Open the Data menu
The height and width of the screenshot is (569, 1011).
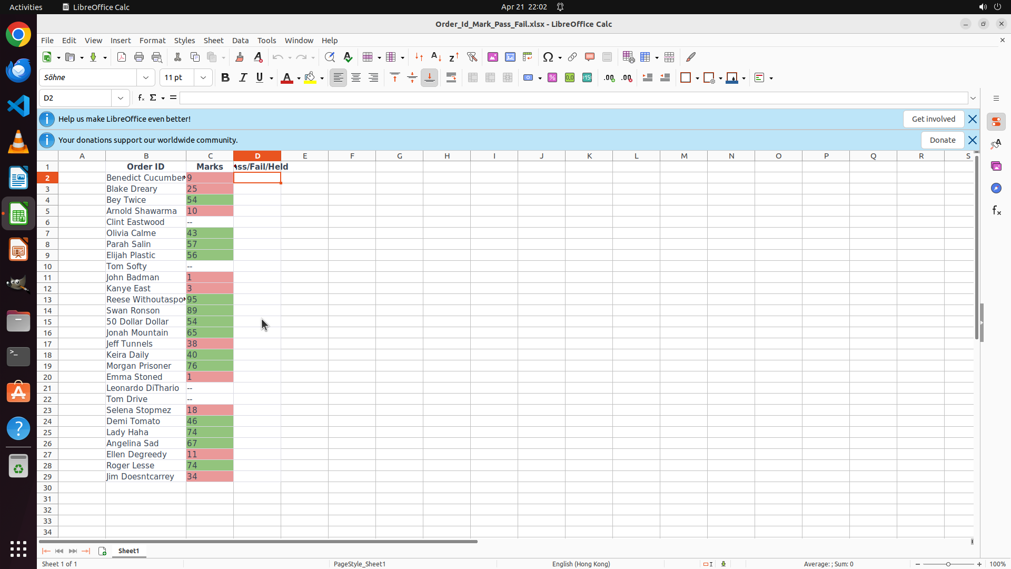(x=240, y=41)
